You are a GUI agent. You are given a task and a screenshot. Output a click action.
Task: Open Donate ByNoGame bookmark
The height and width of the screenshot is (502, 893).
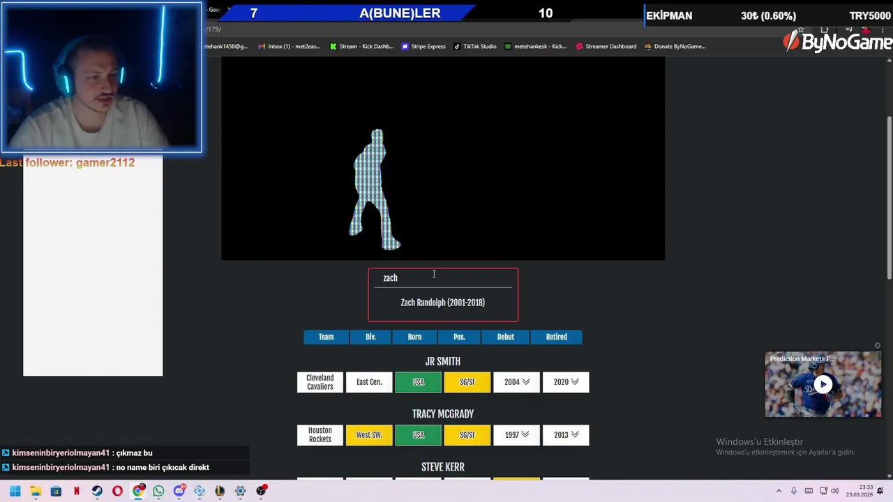[675, 47]
